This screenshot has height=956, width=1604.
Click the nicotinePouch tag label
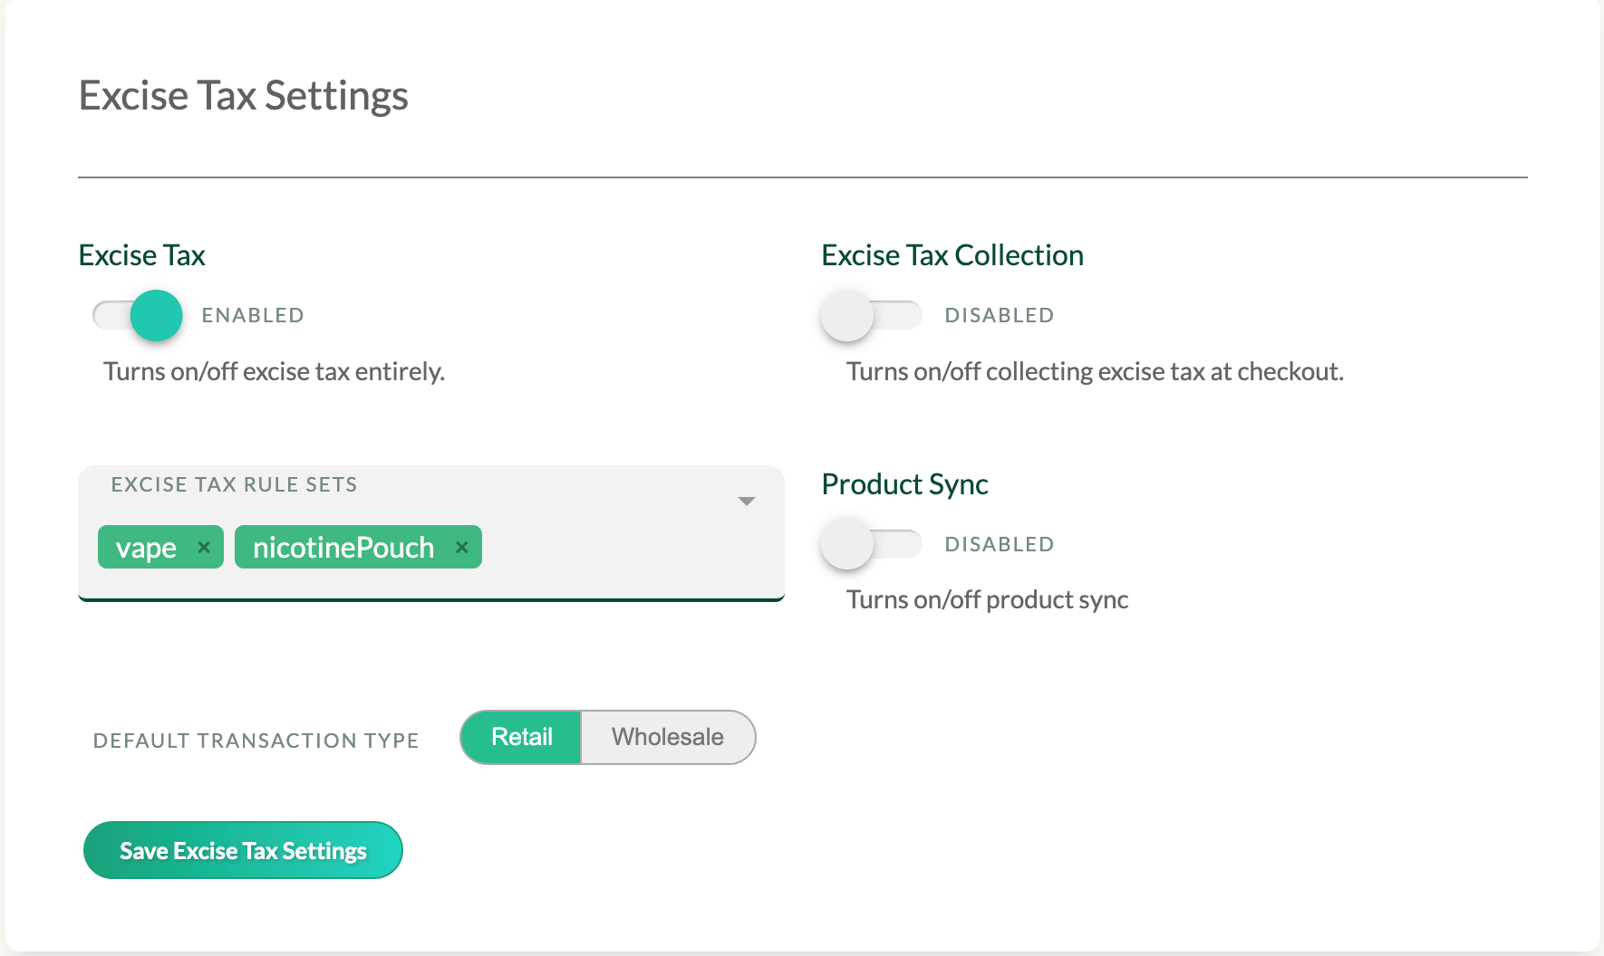[x=343, y=548]
